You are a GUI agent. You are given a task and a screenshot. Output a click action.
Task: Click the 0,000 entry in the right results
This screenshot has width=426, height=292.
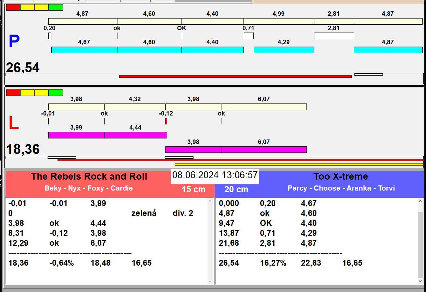point(229,203)
